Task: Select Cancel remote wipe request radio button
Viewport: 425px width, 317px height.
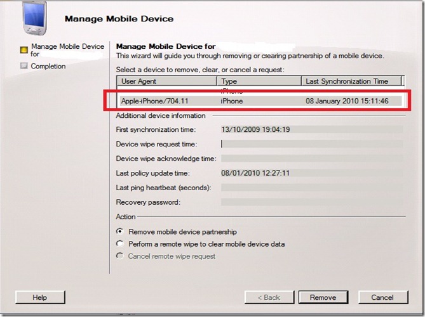Action: coord(120,256)
